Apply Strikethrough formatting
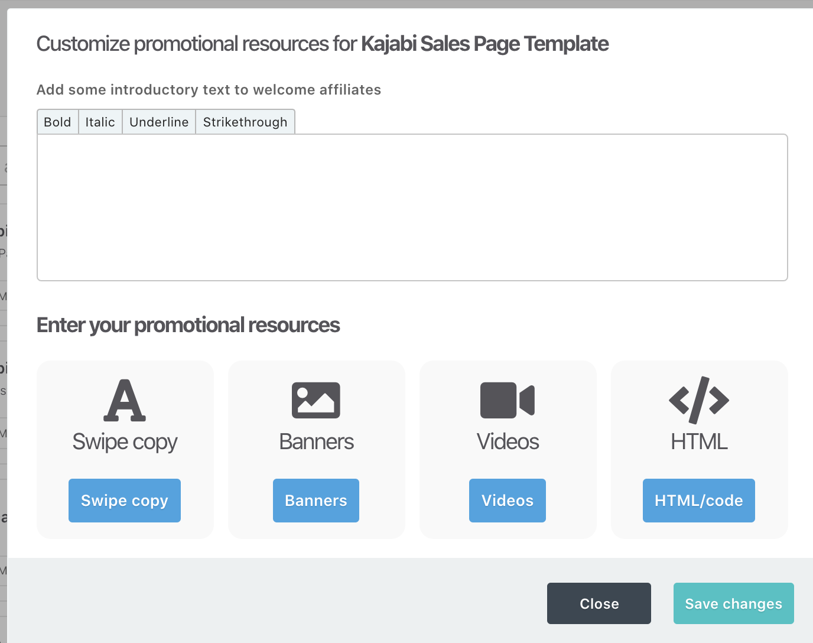Screen dimensions: 813x643 point(245,122)
